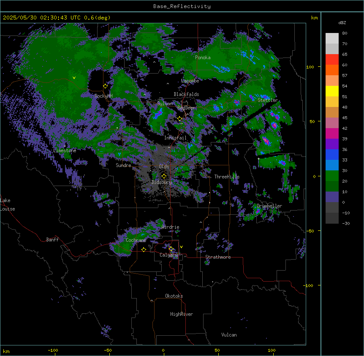Click the Lacombe city label
This screenshot has width=364, height=356.
(190, 81)
